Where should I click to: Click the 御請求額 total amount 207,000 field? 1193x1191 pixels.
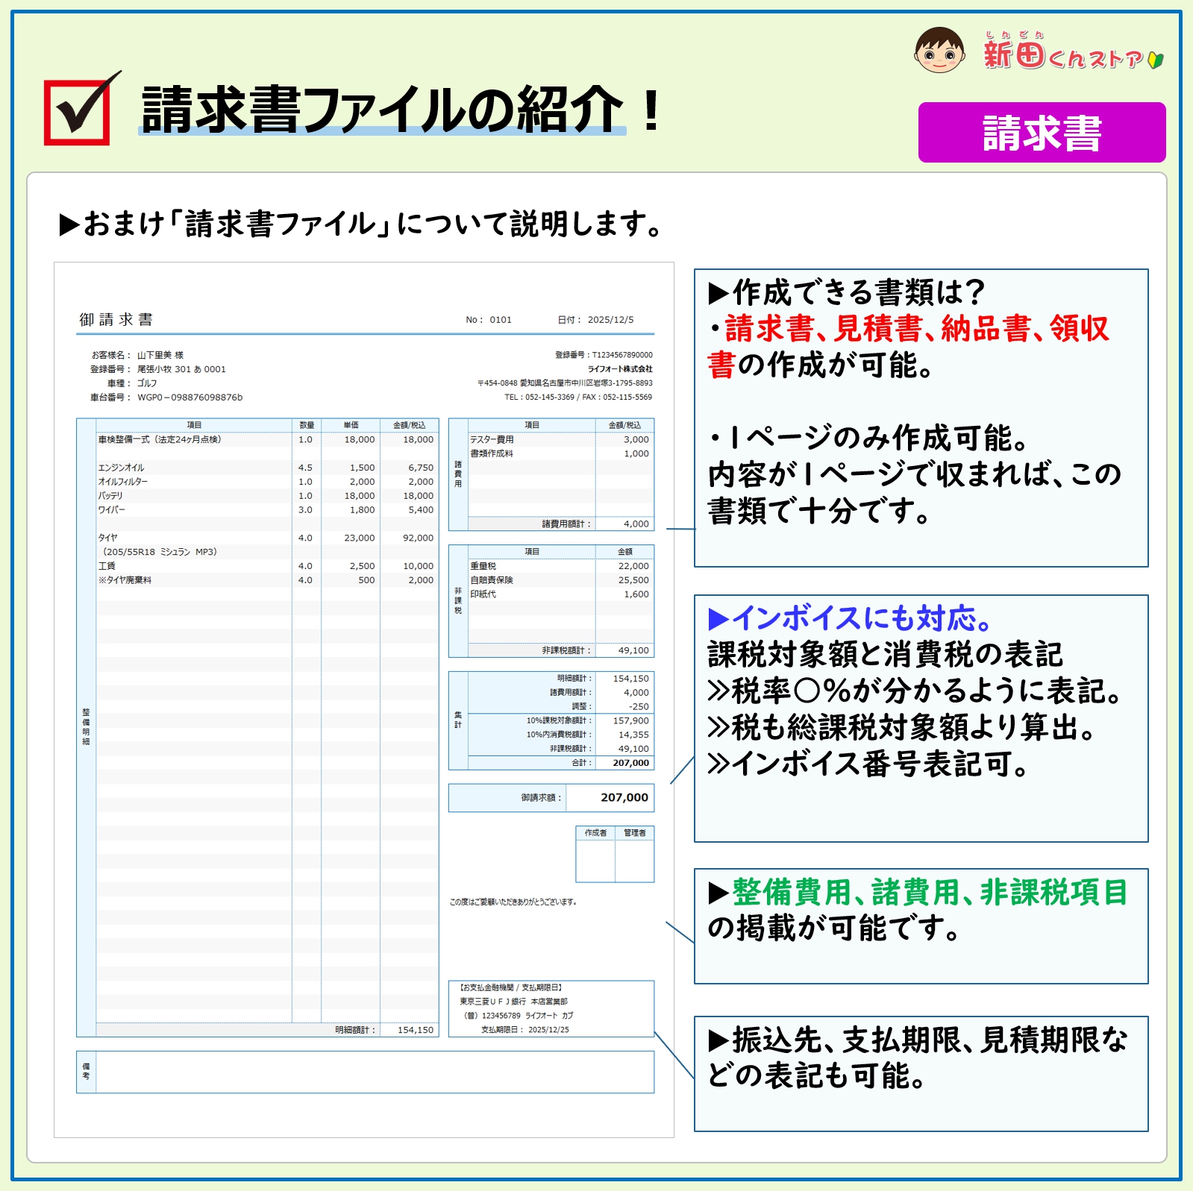pyautogui.click(x=610, y=798)
